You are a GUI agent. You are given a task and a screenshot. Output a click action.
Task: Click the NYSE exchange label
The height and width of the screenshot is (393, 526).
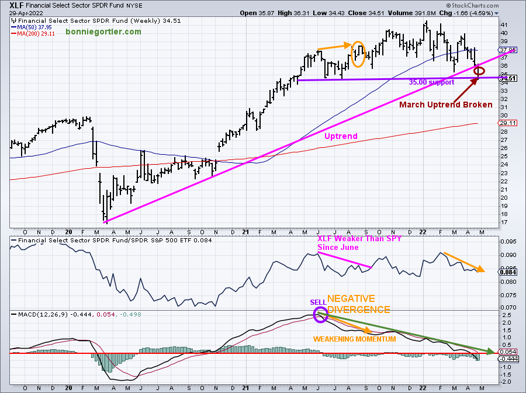[134, 6]
